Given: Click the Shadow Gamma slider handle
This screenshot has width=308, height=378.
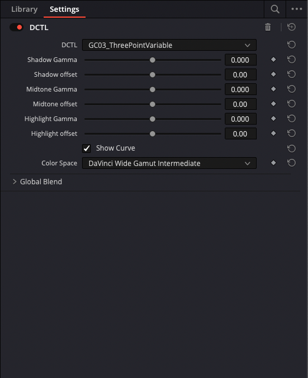Looking at the screenshot, I should point(152,60).
